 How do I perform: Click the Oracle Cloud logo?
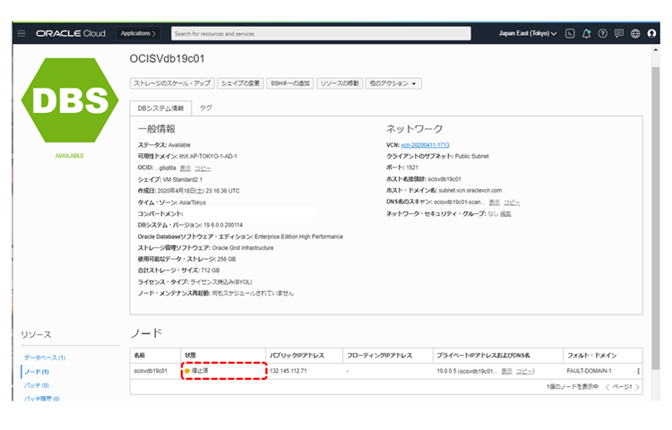pyautogui.click(x=71, y=33)
